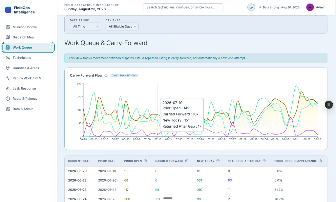Select the Work Queue sidebar item

[28, 48]
